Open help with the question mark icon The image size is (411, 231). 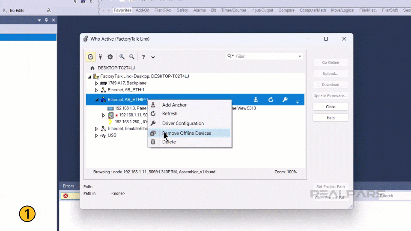143,56
